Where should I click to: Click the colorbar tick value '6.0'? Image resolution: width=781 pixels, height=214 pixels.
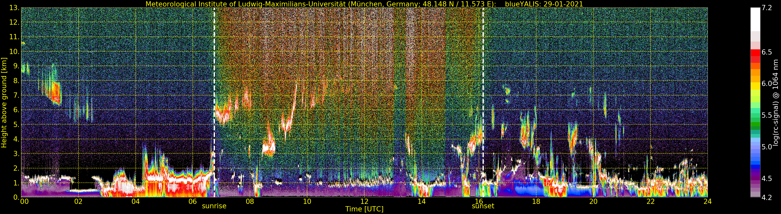766,84
